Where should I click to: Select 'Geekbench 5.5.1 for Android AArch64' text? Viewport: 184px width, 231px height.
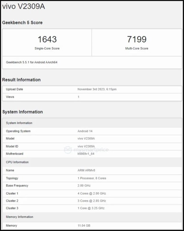(32, 62)
